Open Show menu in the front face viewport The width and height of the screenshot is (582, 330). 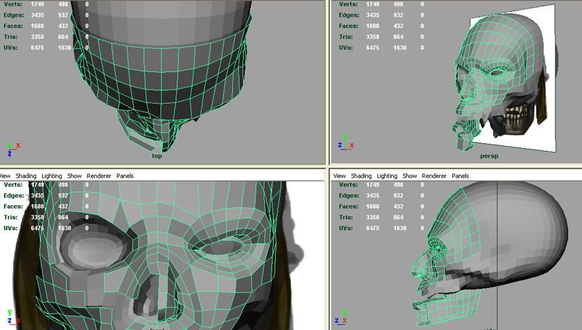(x=75, y=176)
